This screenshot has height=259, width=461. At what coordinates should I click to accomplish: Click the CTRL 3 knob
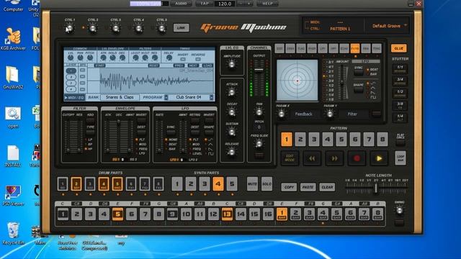tap(115, 29)
